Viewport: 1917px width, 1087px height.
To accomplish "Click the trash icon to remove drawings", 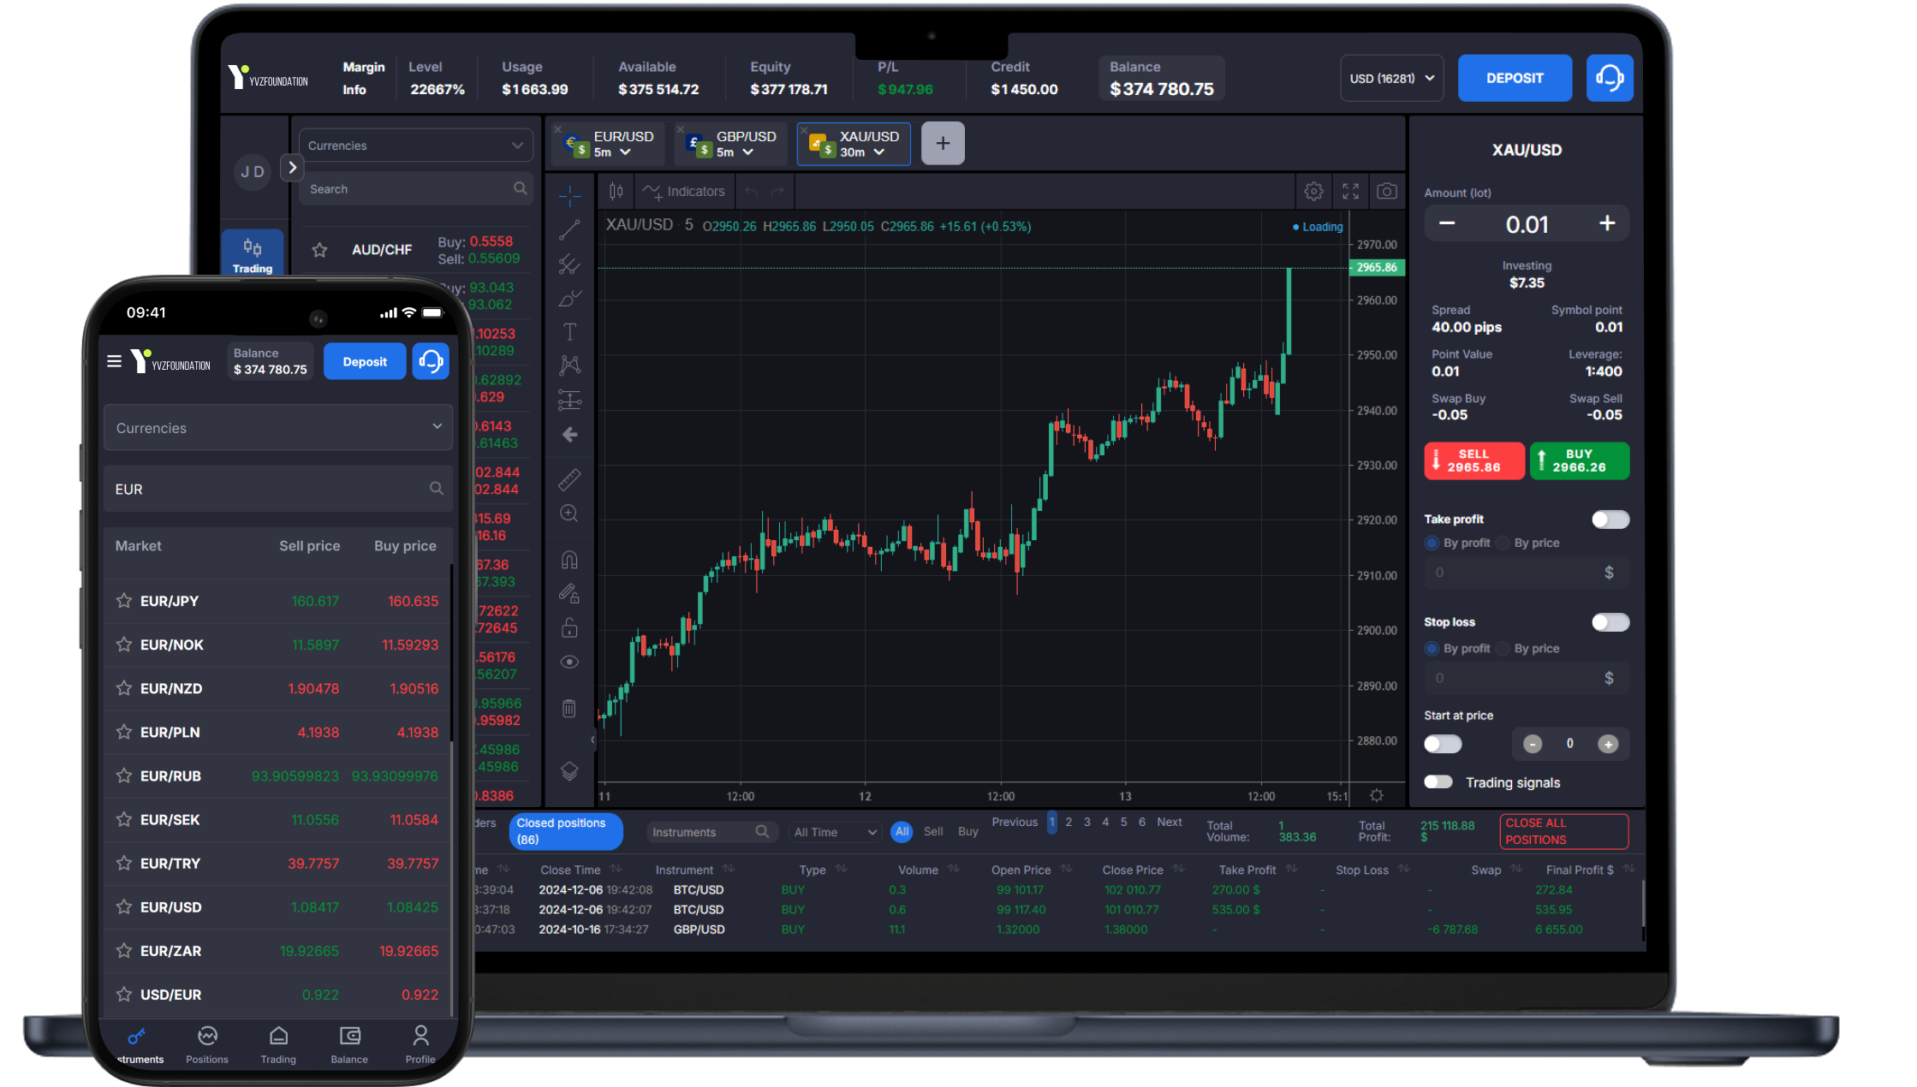I will point(569,708).
